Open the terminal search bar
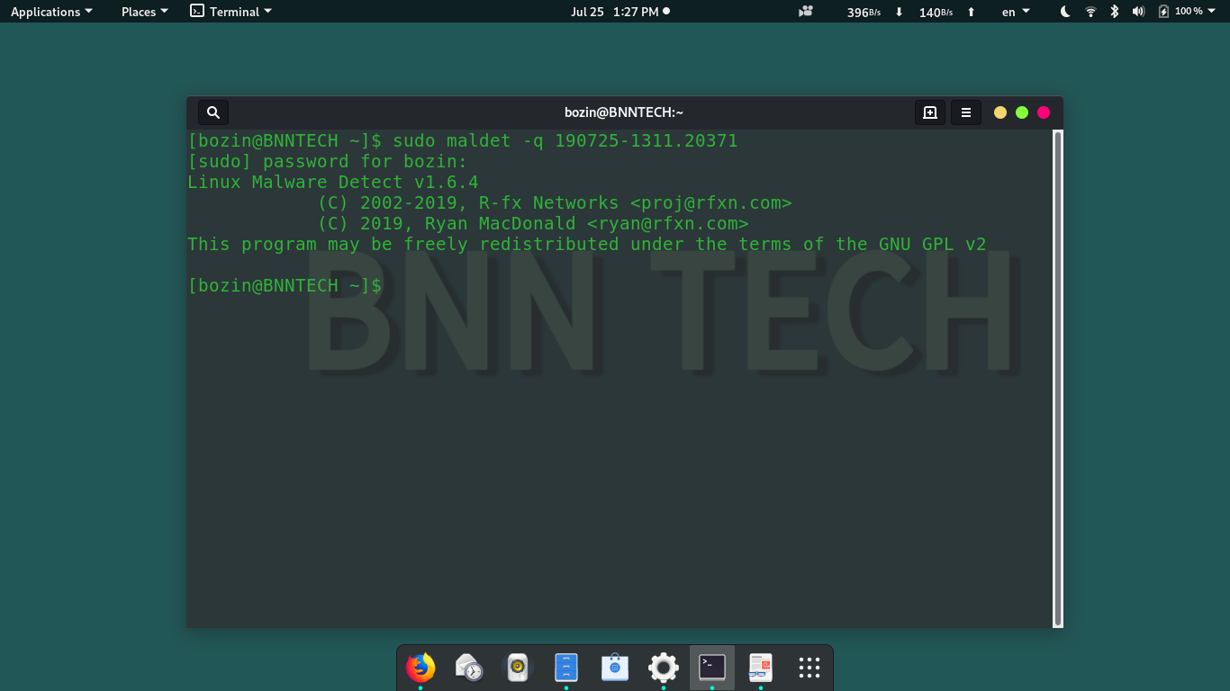Image resolution: width=1230 pixels, height=691 pixels. [x=213, y=112]
